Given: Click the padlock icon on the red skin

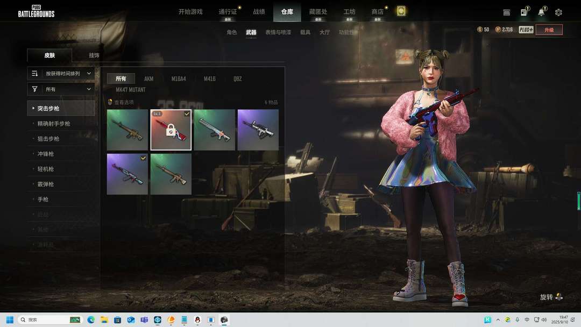Looking at the screenshot, I should tap(171, 130).
